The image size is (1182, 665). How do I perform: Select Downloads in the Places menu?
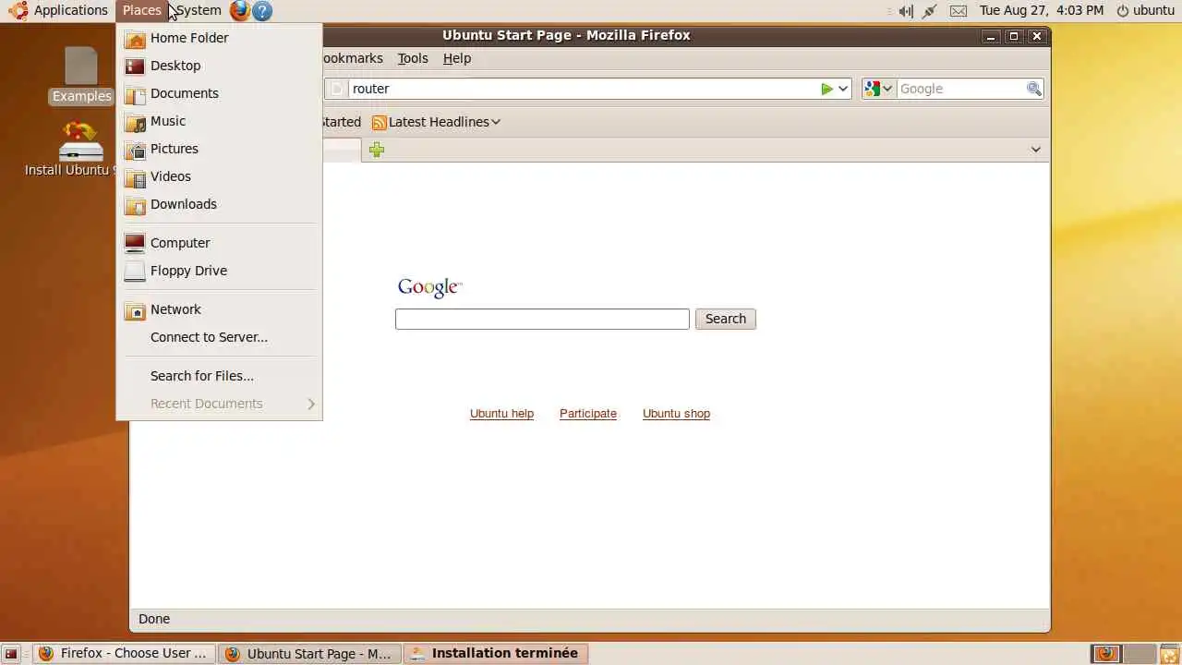[x=219, y=204]
